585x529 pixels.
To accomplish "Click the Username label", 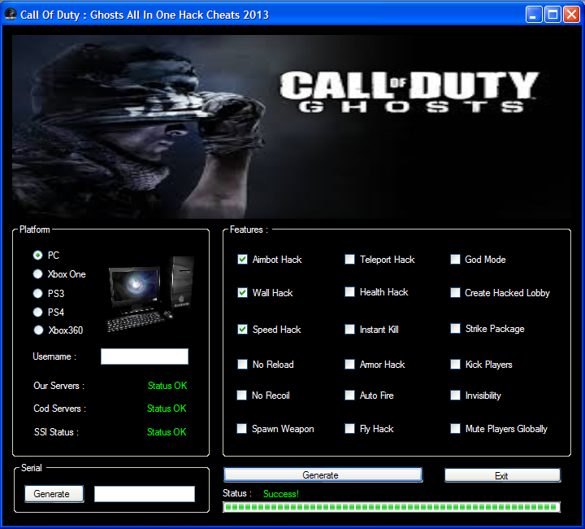I will point(54,356).
